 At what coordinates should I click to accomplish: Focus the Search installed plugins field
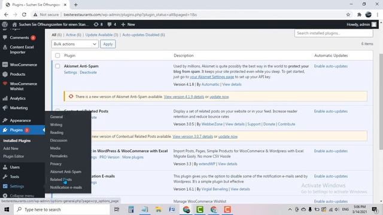[x=334, y=33]
